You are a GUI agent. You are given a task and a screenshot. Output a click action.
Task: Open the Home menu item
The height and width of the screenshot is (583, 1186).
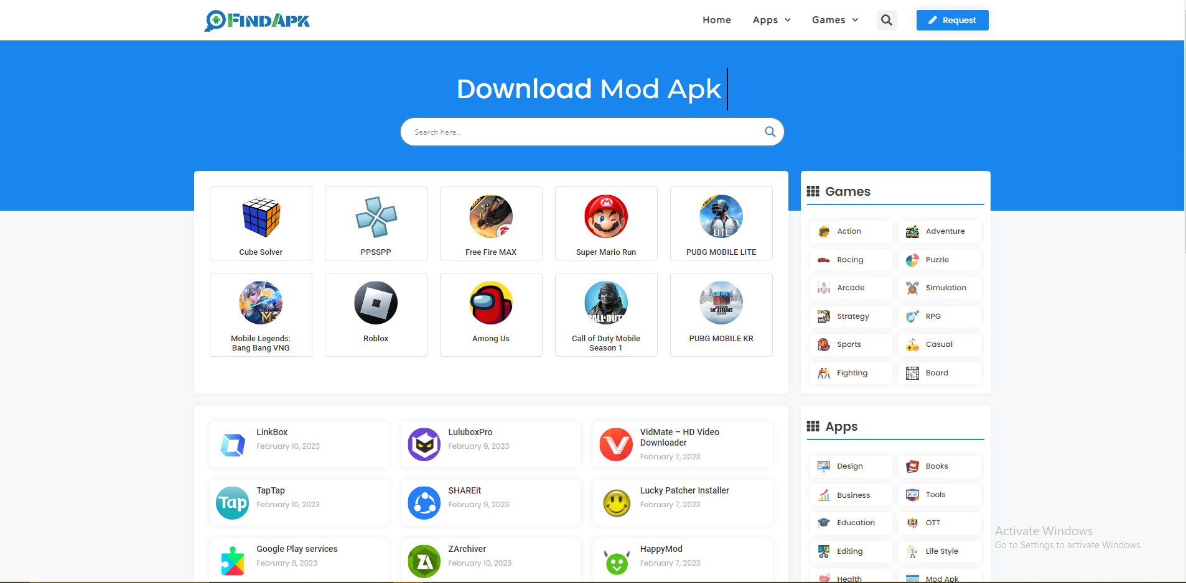tap(716, 20)
